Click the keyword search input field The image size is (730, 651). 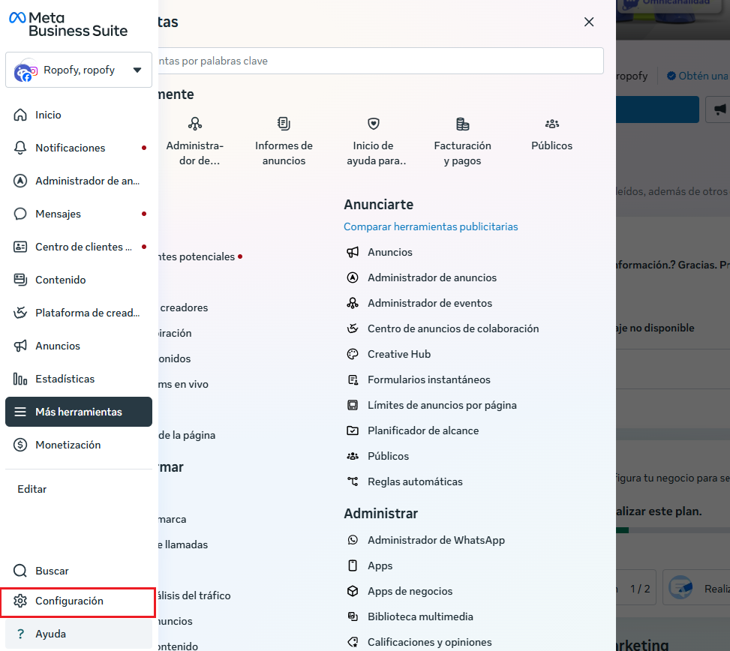[381, 61]
